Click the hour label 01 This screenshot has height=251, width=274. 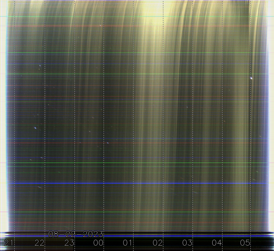(x=127, y=243)
